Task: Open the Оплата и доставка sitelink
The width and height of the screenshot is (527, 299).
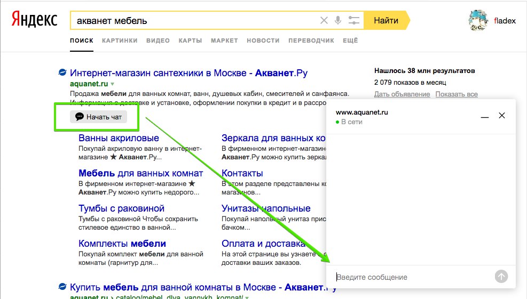Action: [263, 244]
